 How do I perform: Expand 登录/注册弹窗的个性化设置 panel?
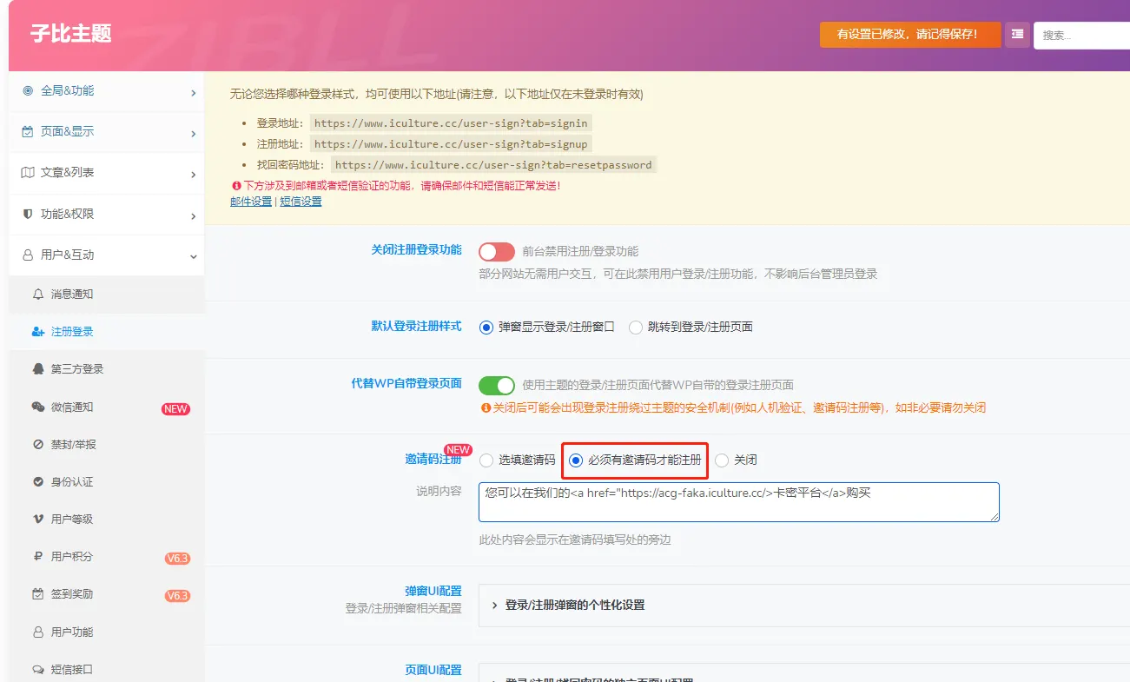(803, 606)
